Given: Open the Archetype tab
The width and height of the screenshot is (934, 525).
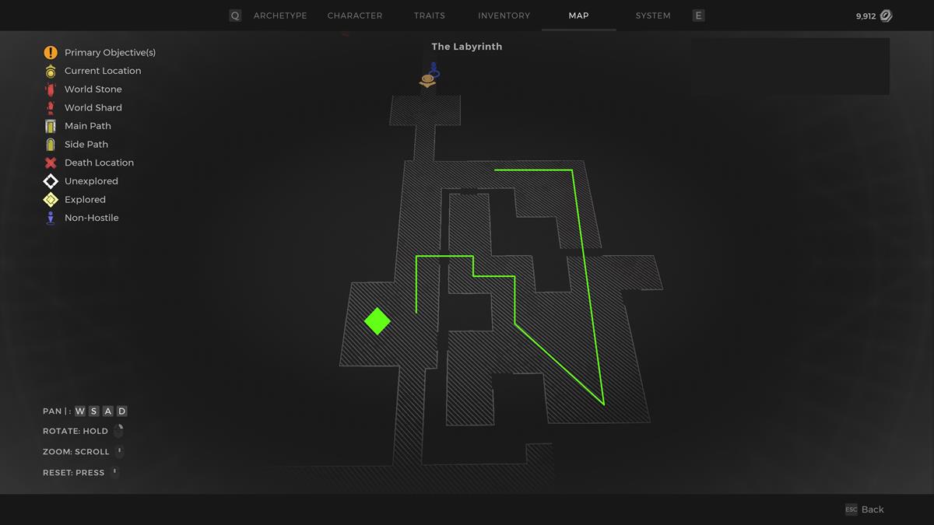Looking at the screenshot, I should click(x=280, y=16).
